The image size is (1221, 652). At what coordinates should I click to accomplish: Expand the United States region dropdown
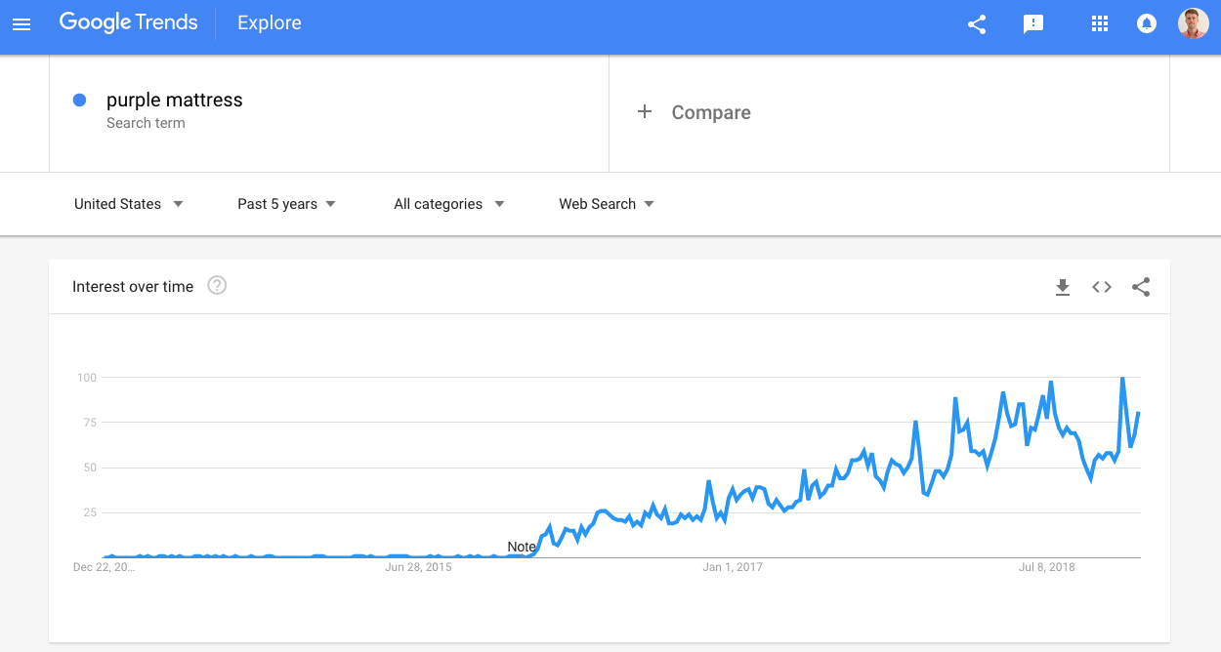[129, 204]
